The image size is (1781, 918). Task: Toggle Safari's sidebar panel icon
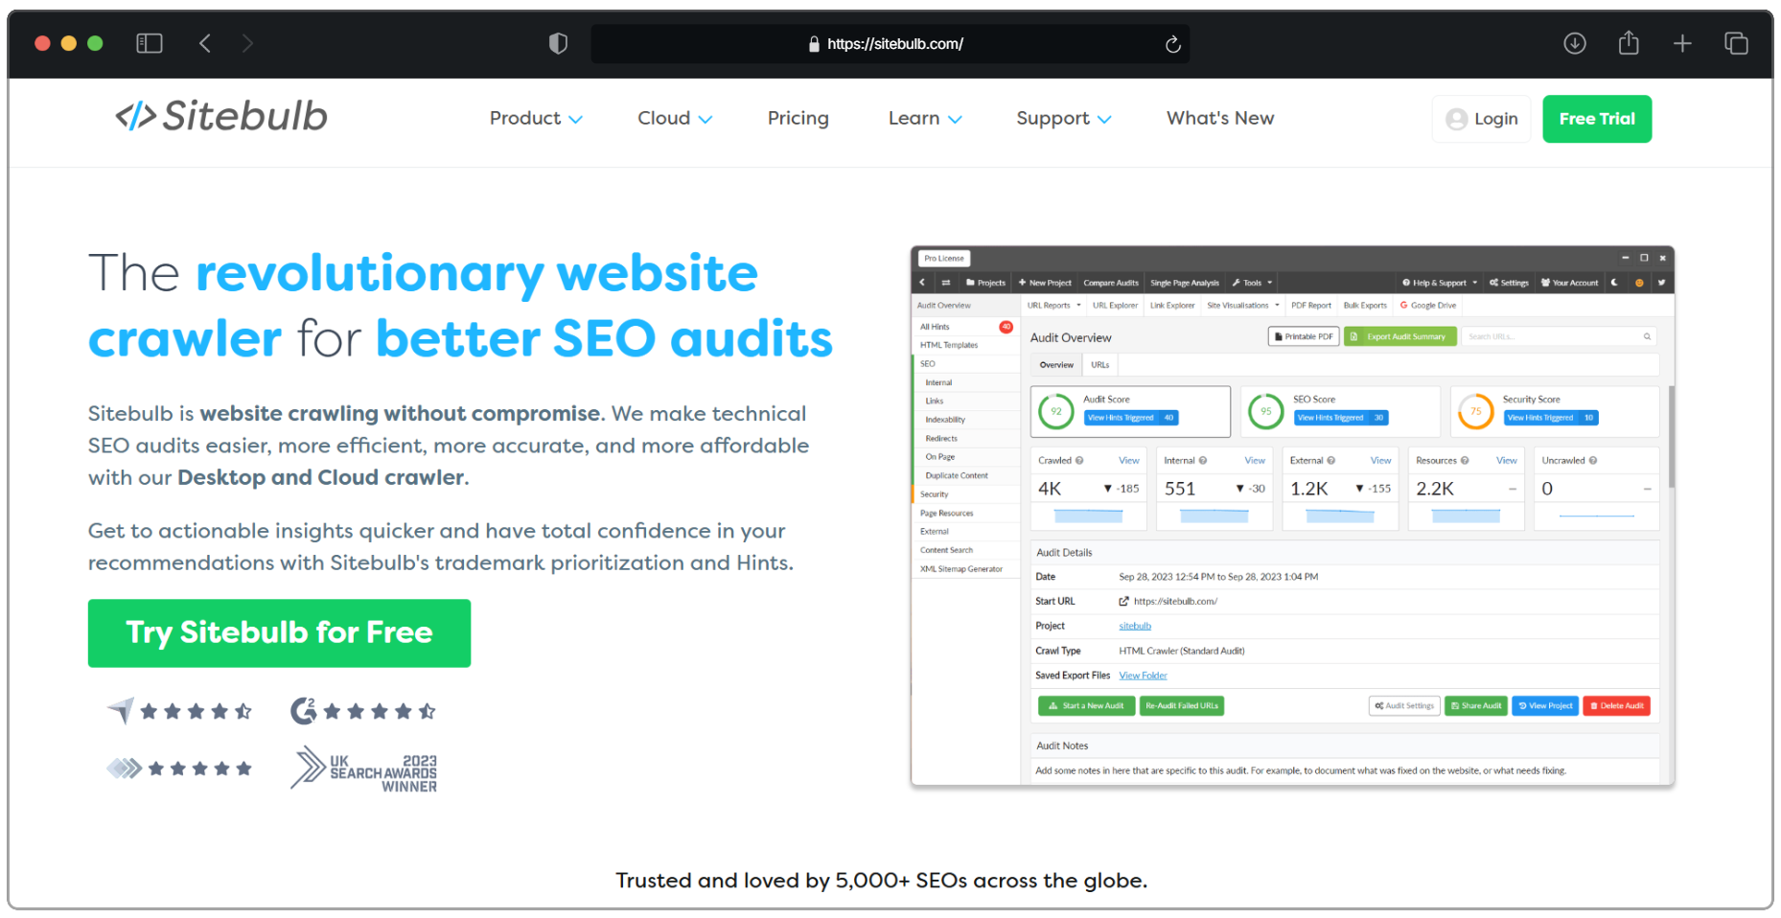click(150, 43)
